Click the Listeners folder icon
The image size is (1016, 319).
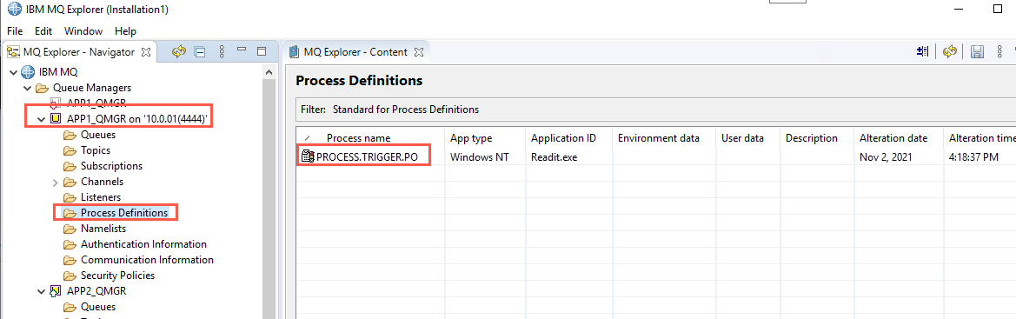pos(70,197)
